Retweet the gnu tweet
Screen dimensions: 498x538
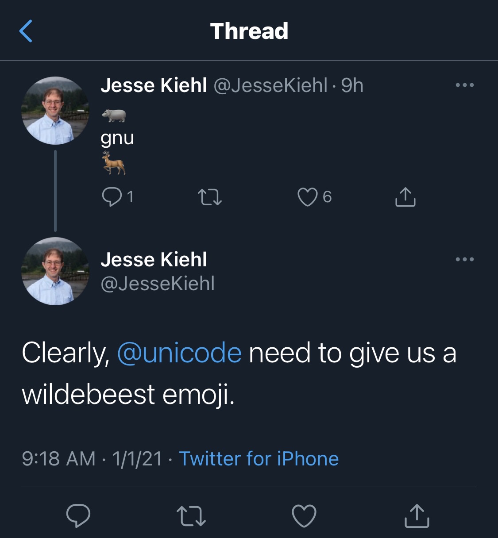(210, 197)
